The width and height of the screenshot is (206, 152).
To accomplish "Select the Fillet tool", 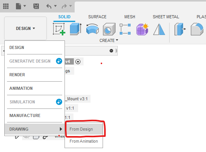I will coord(197,29).
